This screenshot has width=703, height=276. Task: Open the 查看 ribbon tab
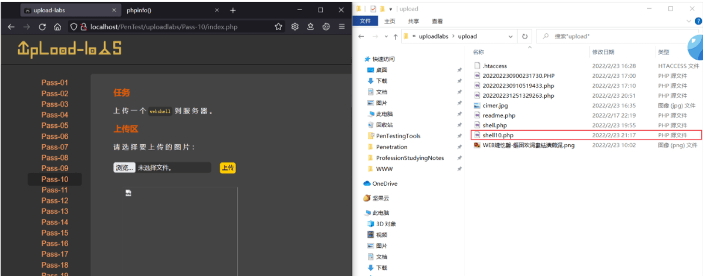click(x=437, y=21)
